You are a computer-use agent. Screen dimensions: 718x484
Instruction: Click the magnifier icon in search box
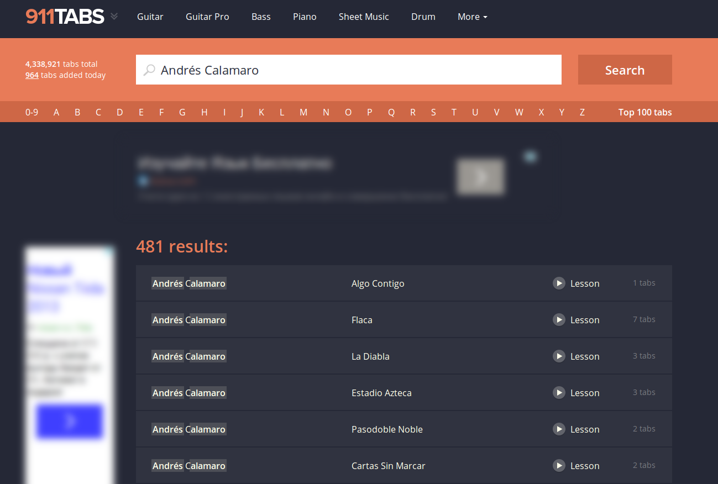[x=149, y=70]
